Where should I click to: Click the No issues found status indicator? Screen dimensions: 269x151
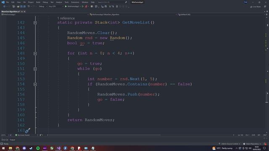(22, 135)
